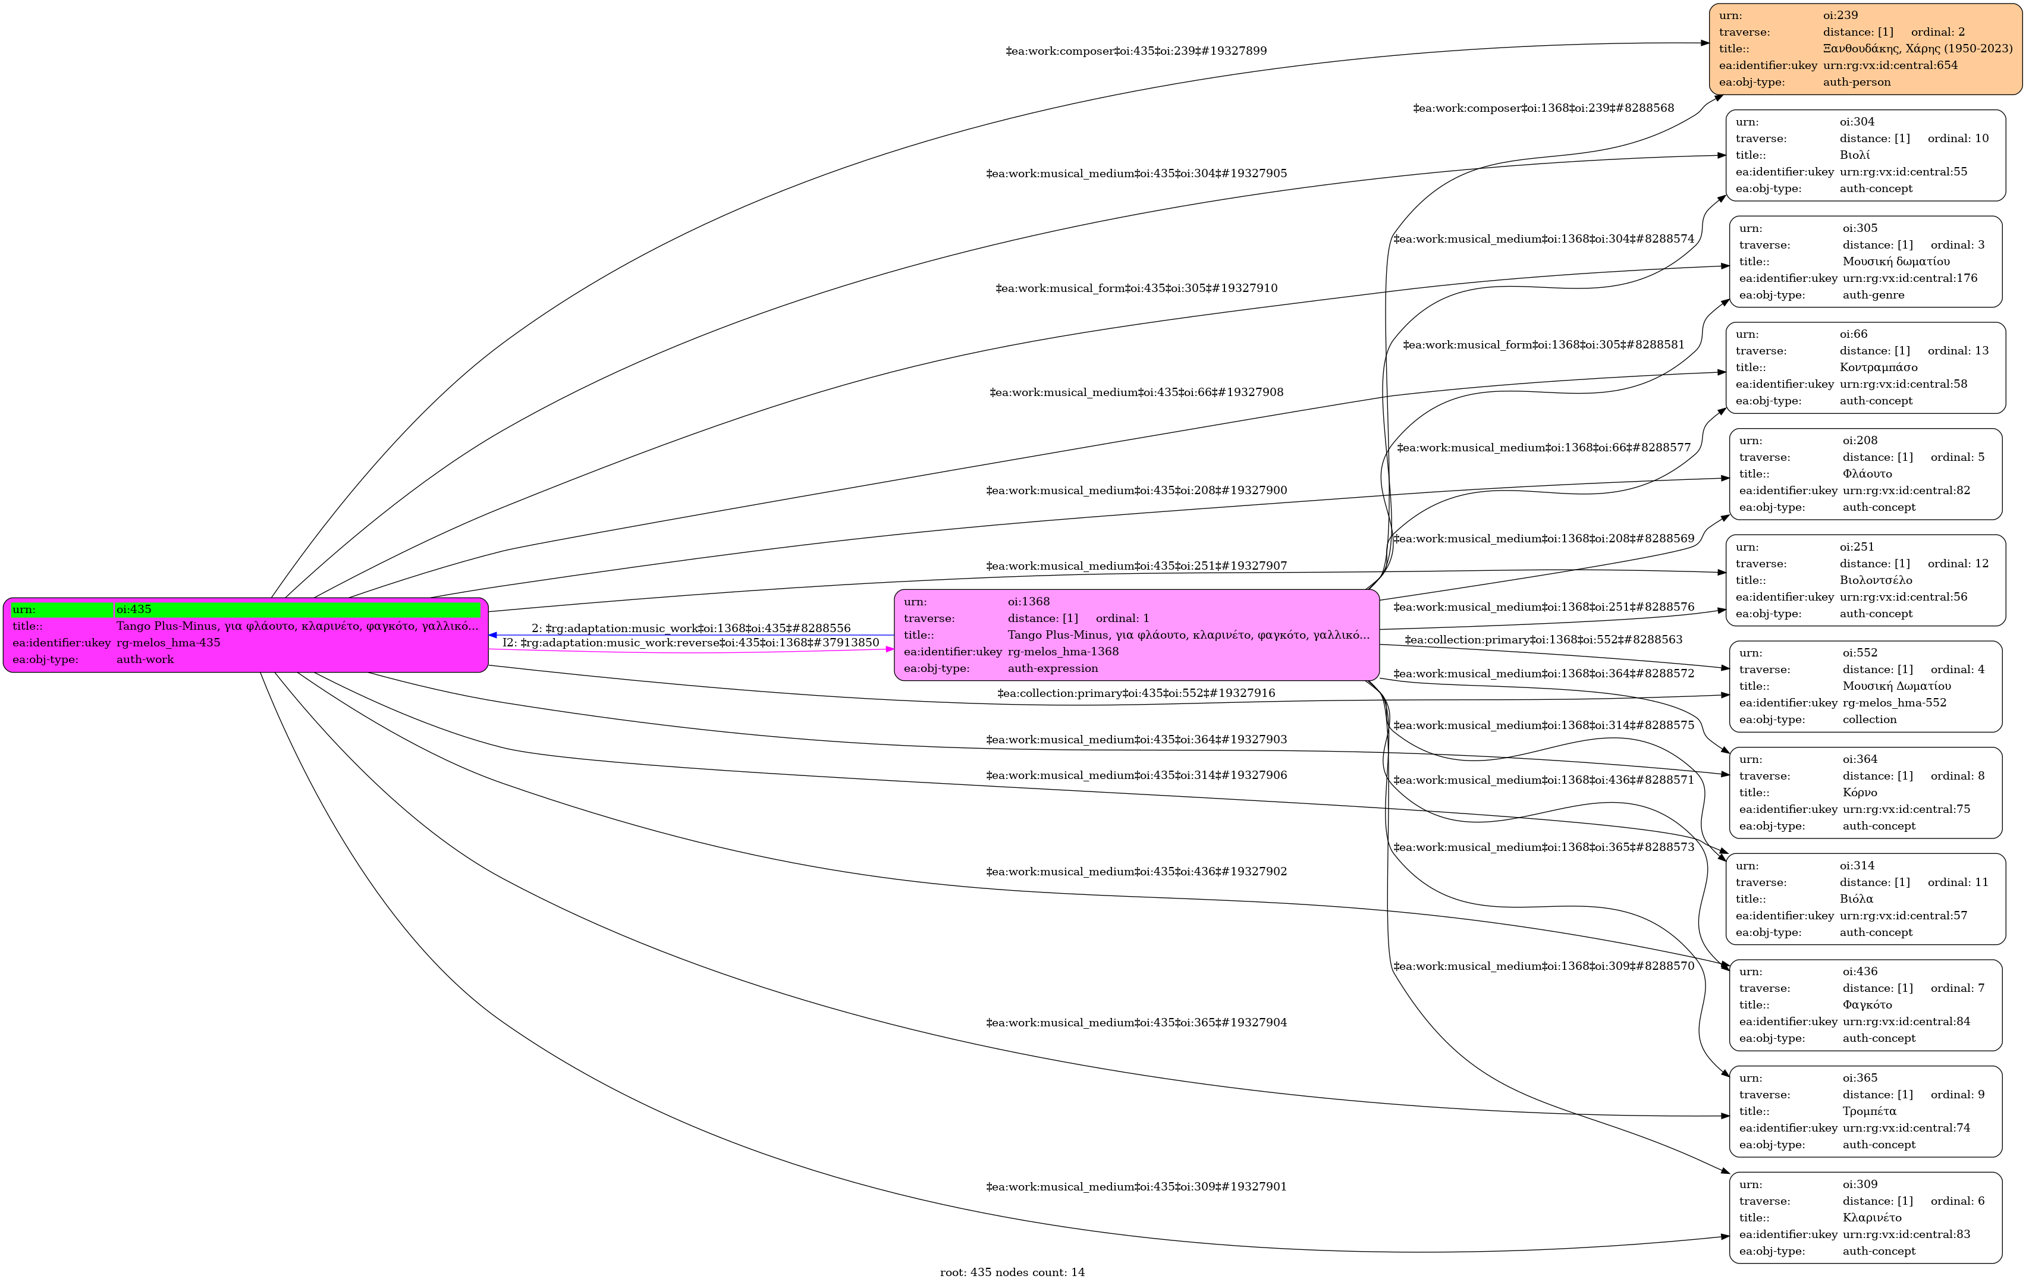This screenshot has width=2026, height=1285.
Task: Click the root 435 nodes count caption
Action: 1012,1273
